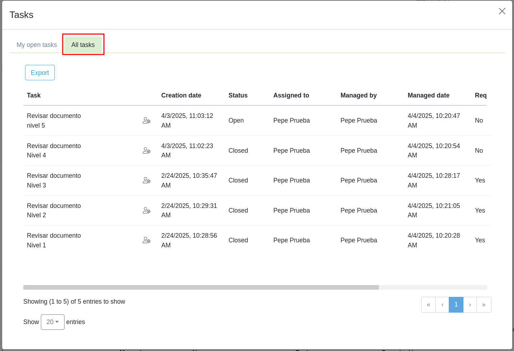Click the horizontal scrollbar of the table

coord(201,287)
